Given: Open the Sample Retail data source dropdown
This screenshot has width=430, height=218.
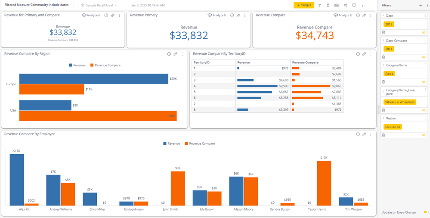Looking at the screenshot, I should point(99,5).
